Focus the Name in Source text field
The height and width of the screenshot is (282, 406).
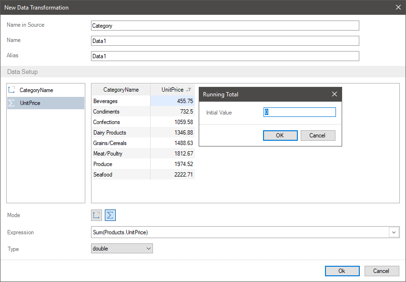click(225, 26)
